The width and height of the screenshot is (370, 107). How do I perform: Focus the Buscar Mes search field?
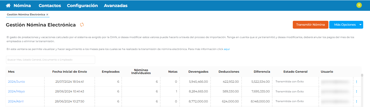(51, 60)
